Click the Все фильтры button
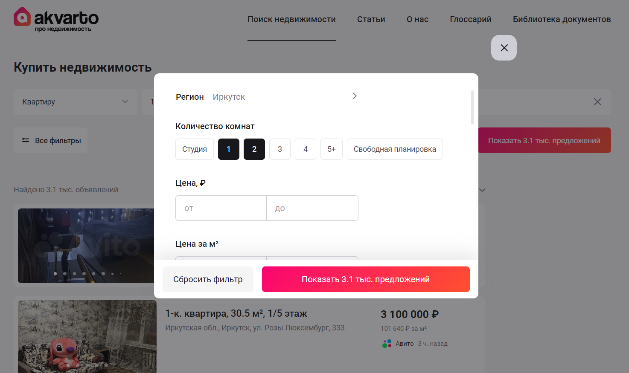Image resolution: width=629 pixels, height=373 pixels. click(x=51, y=140)
